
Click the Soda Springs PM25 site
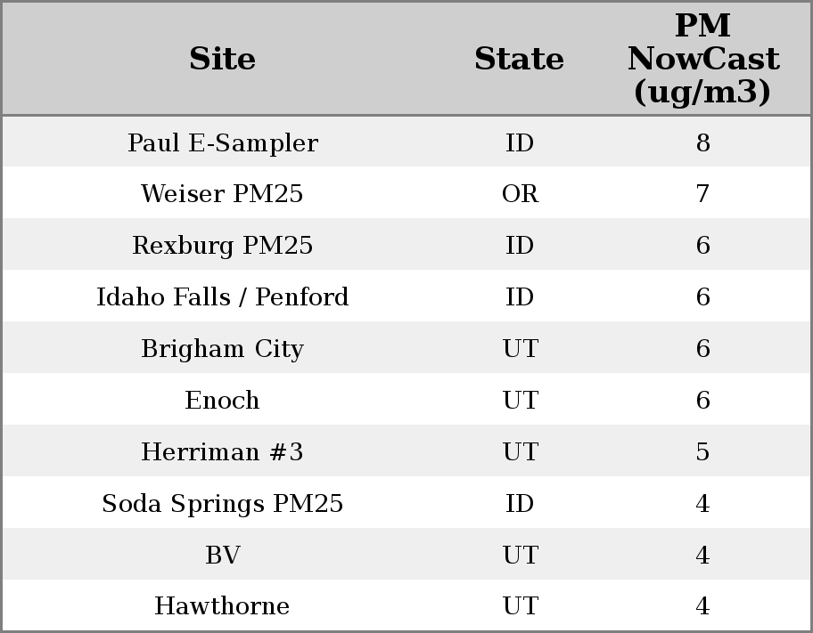222,504
